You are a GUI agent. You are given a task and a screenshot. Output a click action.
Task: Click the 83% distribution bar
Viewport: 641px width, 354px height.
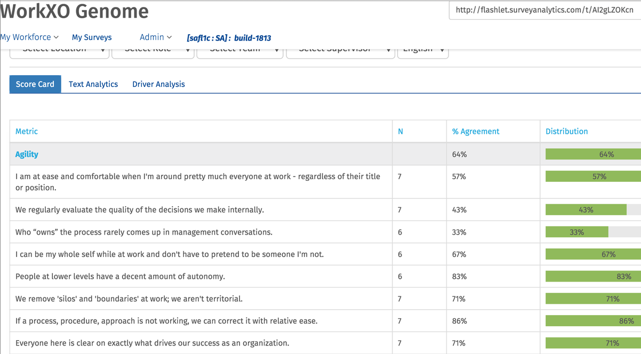click(x=593, y=276)
